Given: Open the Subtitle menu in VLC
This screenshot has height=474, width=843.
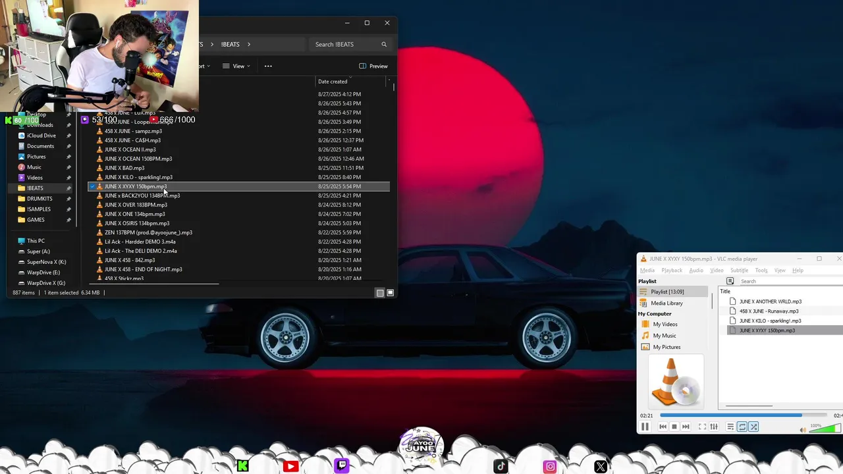Looking at the screenshot, I should tap(739, 271).
